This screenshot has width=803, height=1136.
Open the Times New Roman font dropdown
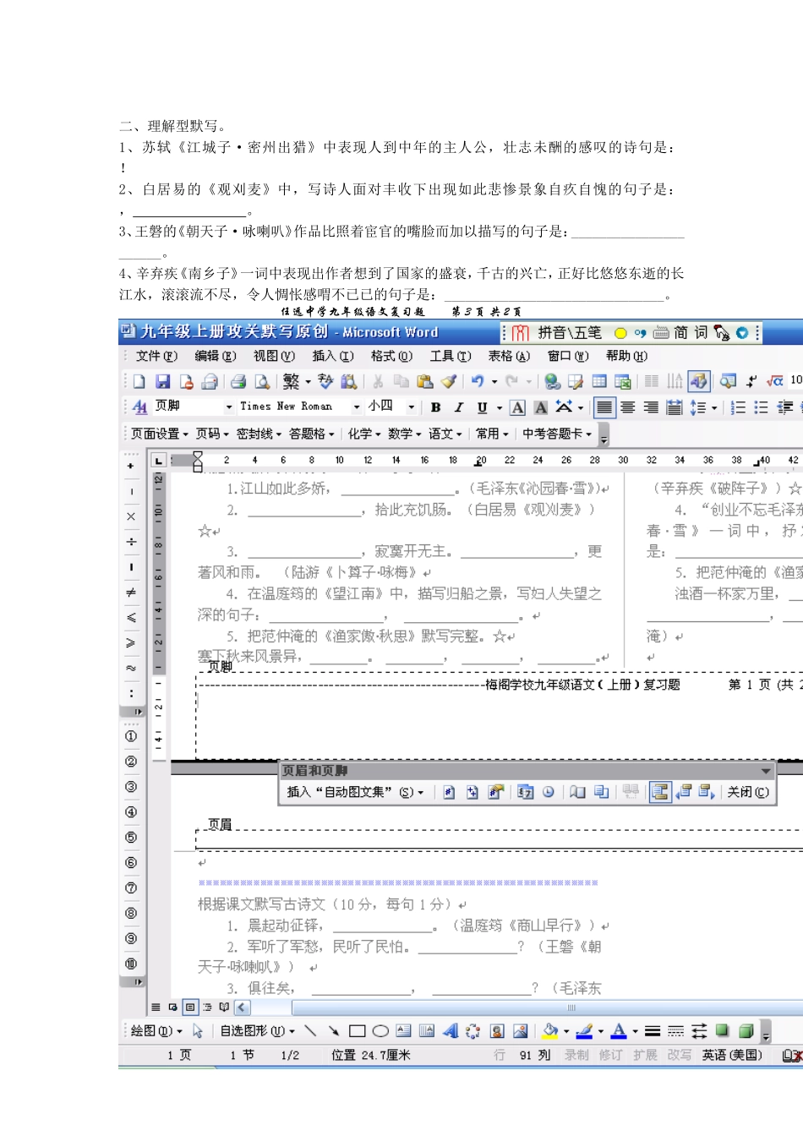click(356, 407)
